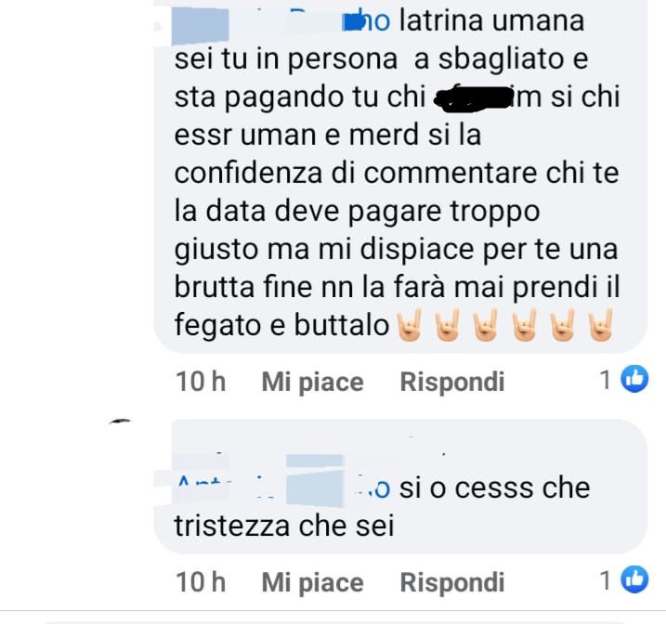Reply to the 'latrina umana' comment via Rispondi
The image size is (666, 624).
coord(452,382)
